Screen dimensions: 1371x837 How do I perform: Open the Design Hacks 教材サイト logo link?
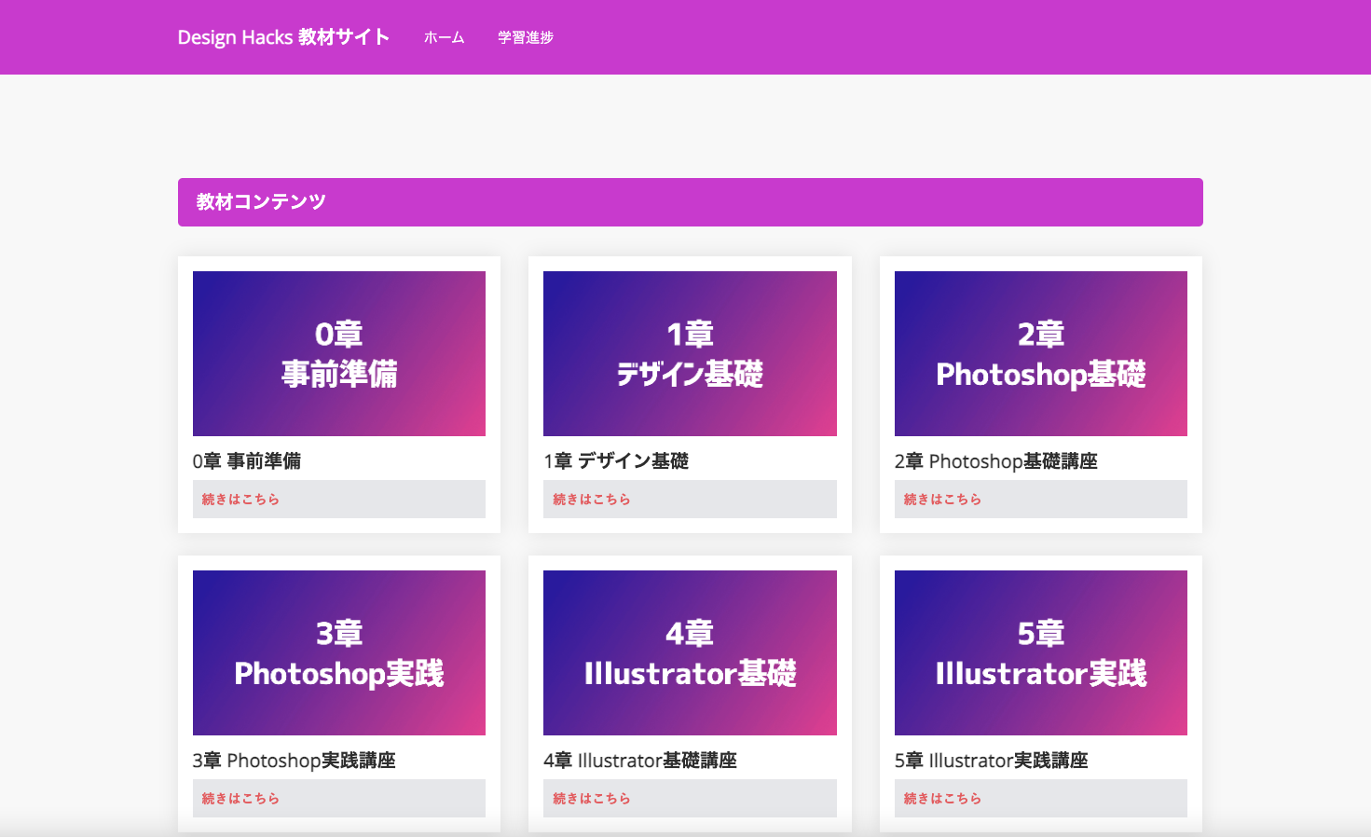point(283,37)
